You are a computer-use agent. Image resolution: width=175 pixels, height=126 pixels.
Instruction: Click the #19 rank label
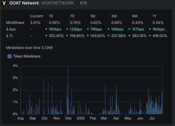click(x=83, y=3)
